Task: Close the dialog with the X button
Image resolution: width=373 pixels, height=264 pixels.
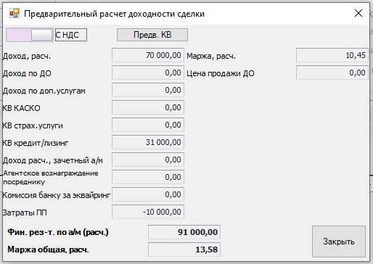Action: [358, 13]
